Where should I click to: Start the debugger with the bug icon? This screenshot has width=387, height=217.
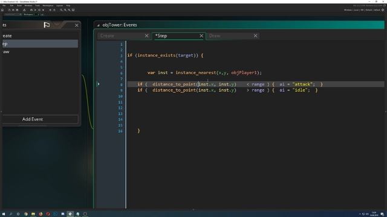(31, 10)
